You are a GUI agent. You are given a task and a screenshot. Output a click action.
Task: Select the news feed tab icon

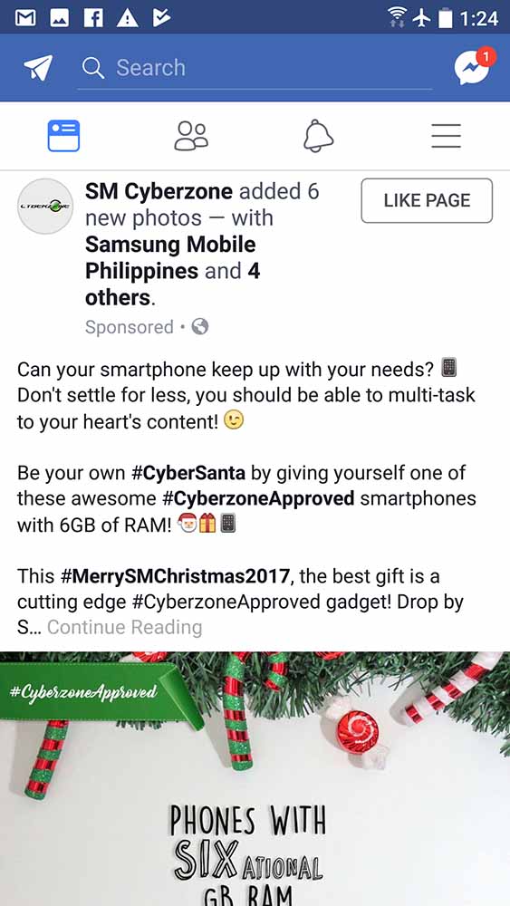(x=63, y=136)
